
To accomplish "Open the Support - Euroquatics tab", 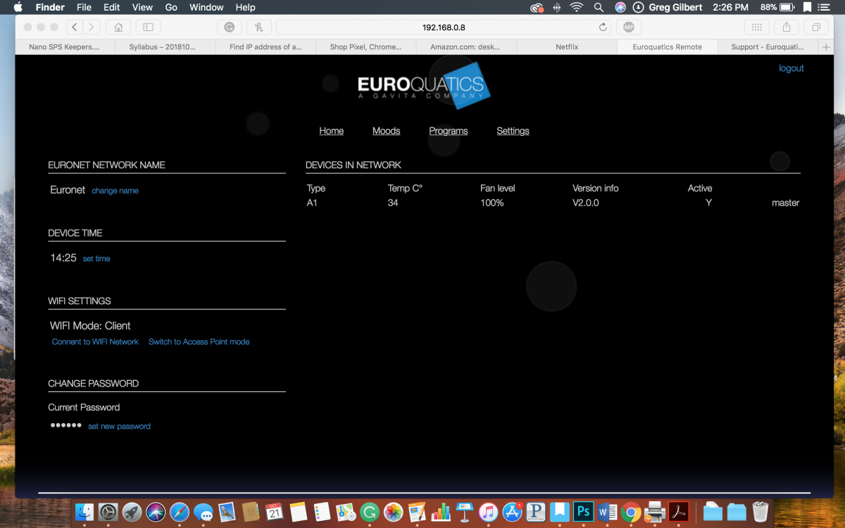I will tap(767, 47).
